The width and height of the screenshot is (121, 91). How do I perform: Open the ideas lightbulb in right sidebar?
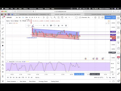click(118, 42)
